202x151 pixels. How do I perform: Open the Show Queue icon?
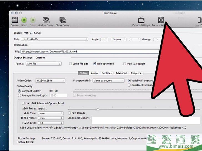[63, 20]
